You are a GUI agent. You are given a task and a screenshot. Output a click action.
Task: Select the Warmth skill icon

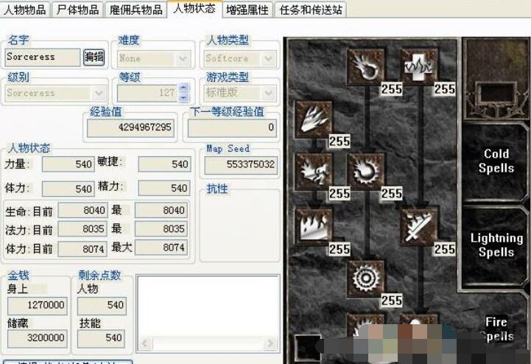pos(418,67)
